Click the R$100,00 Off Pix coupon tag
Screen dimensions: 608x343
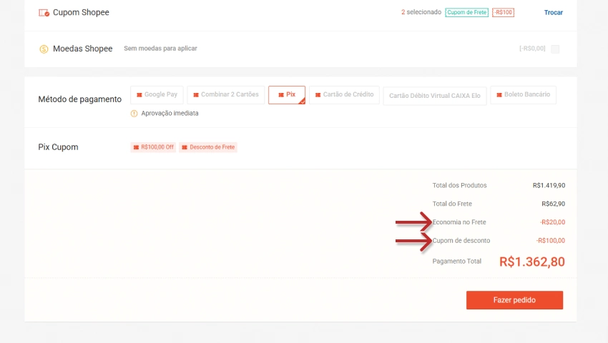(x=153, y=147)
